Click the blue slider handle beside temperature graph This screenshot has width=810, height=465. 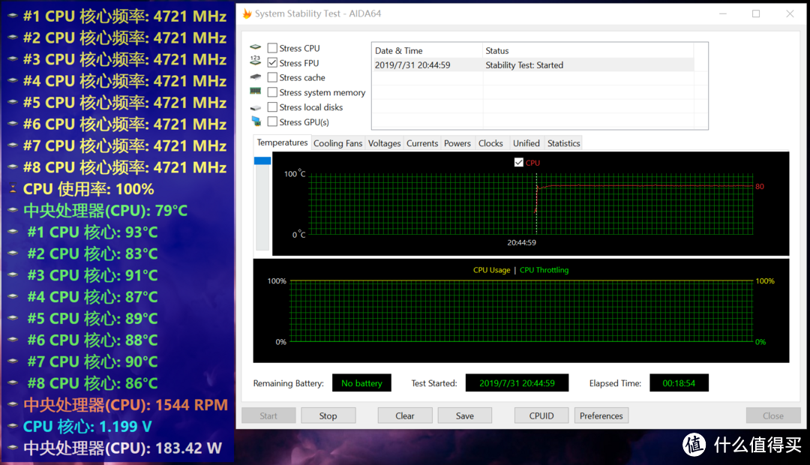[262, 160]
